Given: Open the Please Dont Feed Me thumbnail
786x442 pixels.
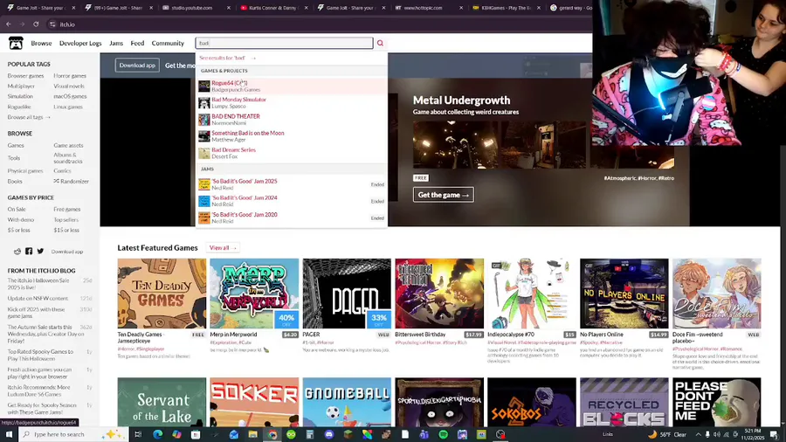Looking at the screenshot, I should click(717, 403).
